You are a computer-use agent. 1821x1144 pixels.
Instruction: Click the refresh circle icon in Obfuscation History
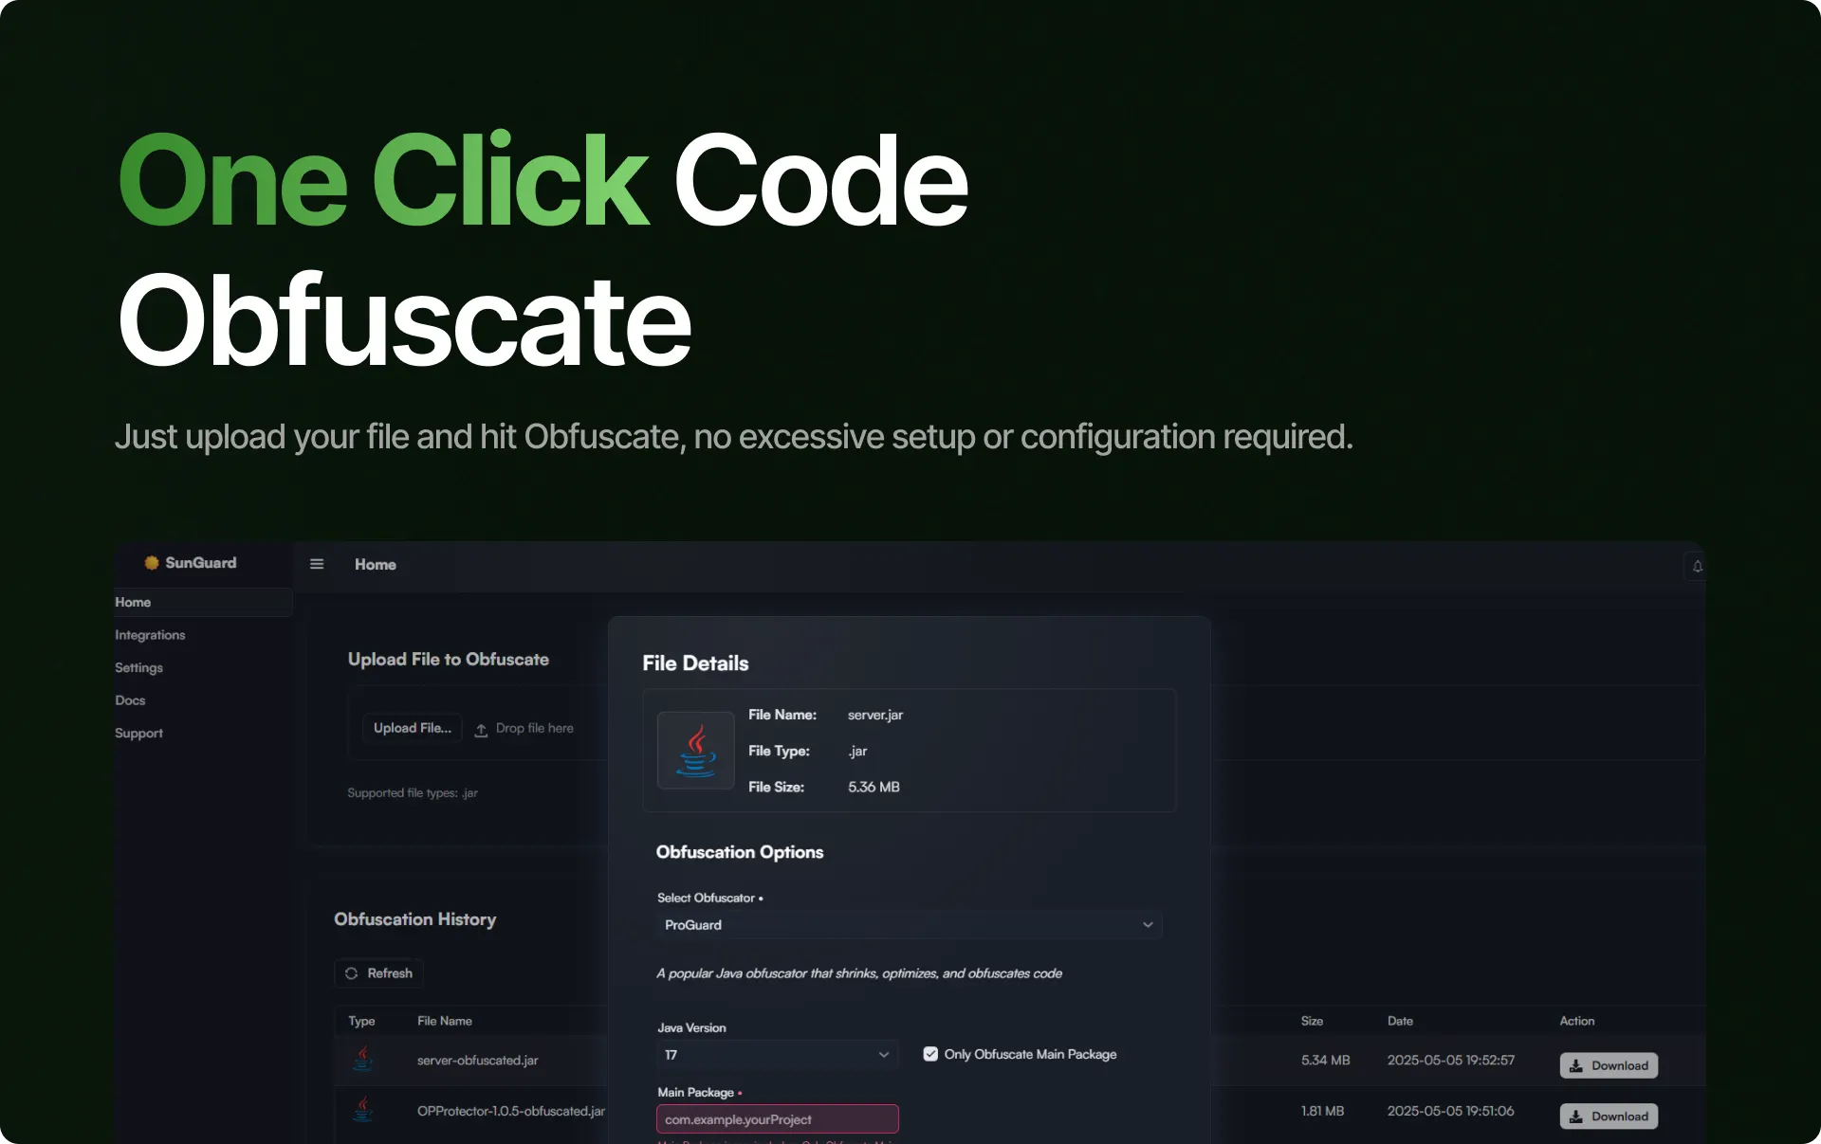click(x=352, y=973)
